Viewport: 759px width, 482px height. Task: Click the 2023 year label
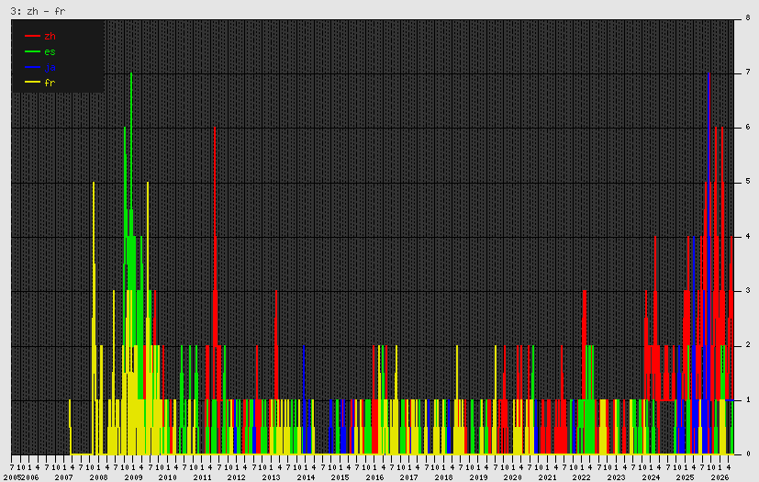(616, 477)
